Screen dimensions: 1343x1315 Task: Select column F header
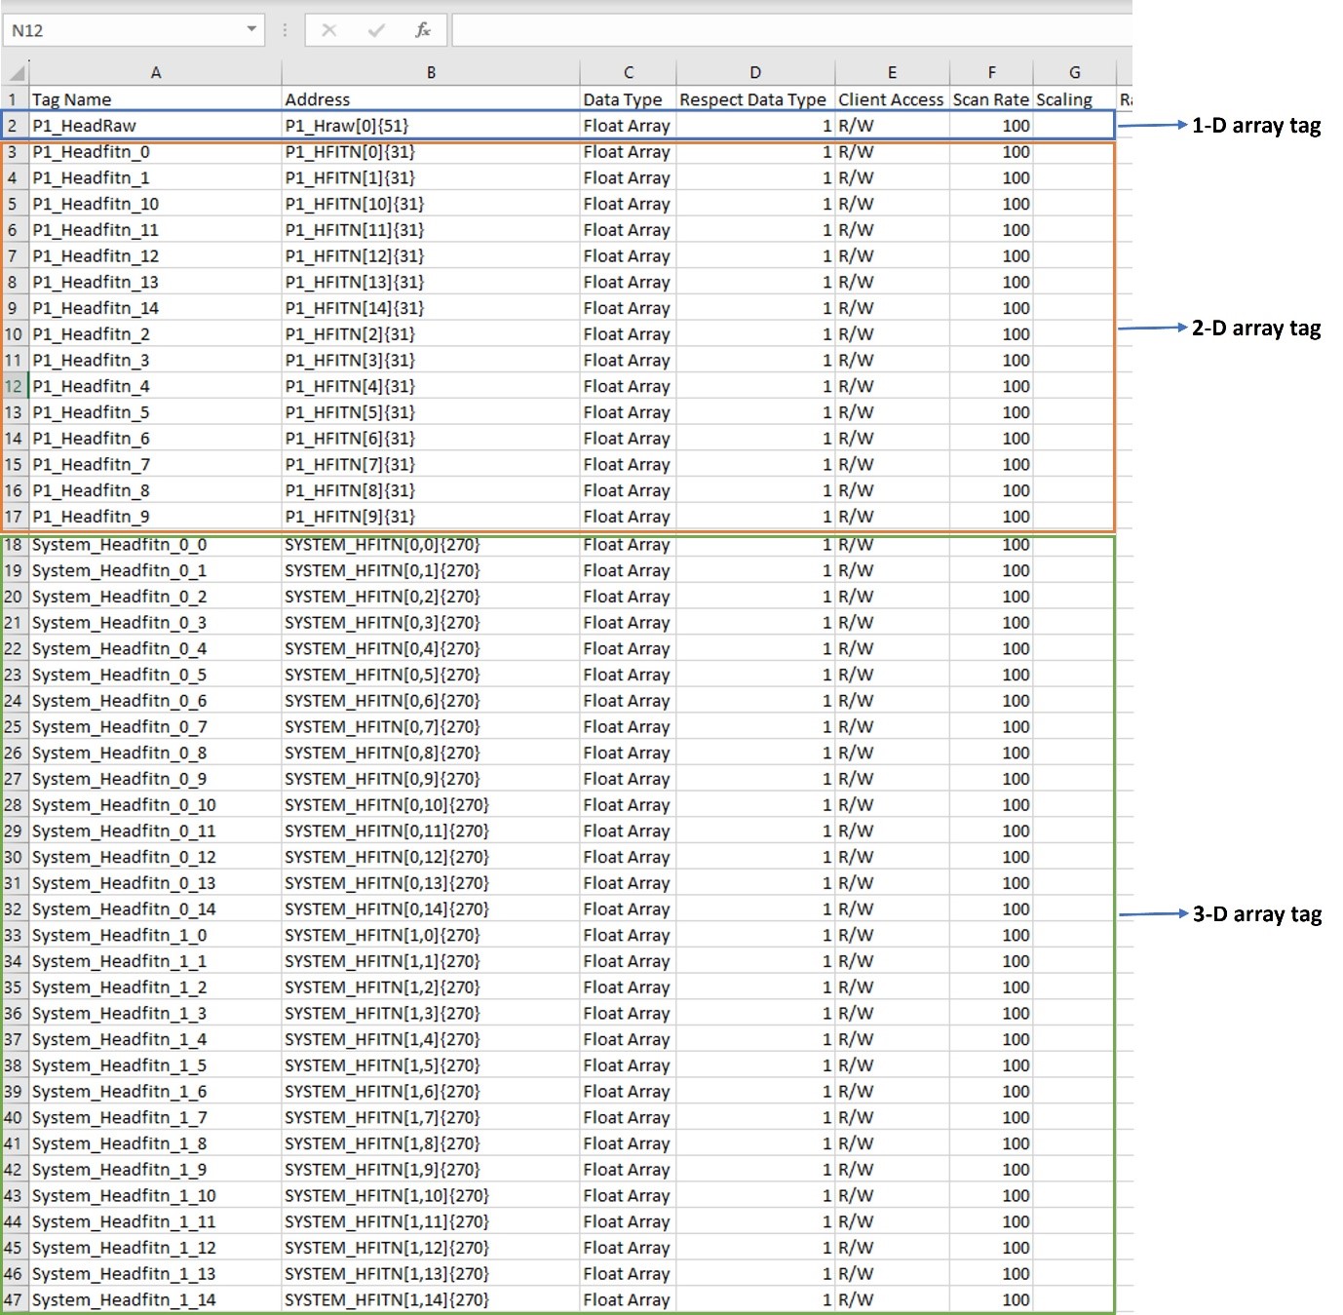pos(991,73)
